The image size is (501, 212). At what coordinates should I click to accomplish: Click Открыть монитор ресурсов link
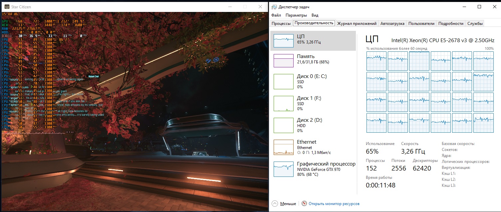pyautogui.click(x=334, y=204)
